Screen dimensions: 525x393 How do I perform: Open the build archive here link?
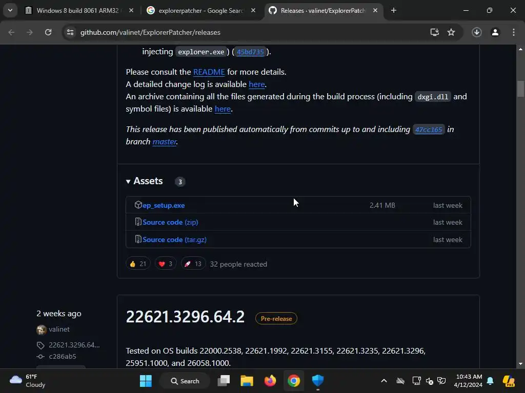223,109
